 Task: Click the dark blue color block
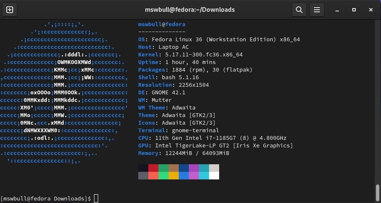(184, 168)
